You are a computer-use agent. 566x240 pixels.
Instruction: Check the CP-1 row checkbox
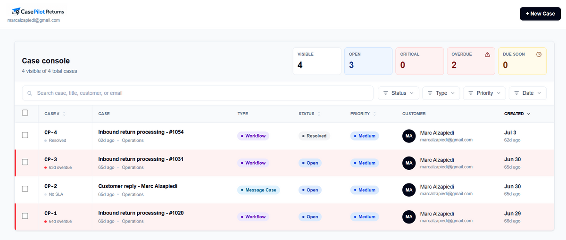[x=25, y=216]
